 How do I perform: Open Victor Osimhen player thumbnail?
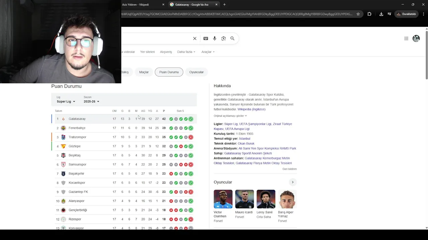pos(223,199)
